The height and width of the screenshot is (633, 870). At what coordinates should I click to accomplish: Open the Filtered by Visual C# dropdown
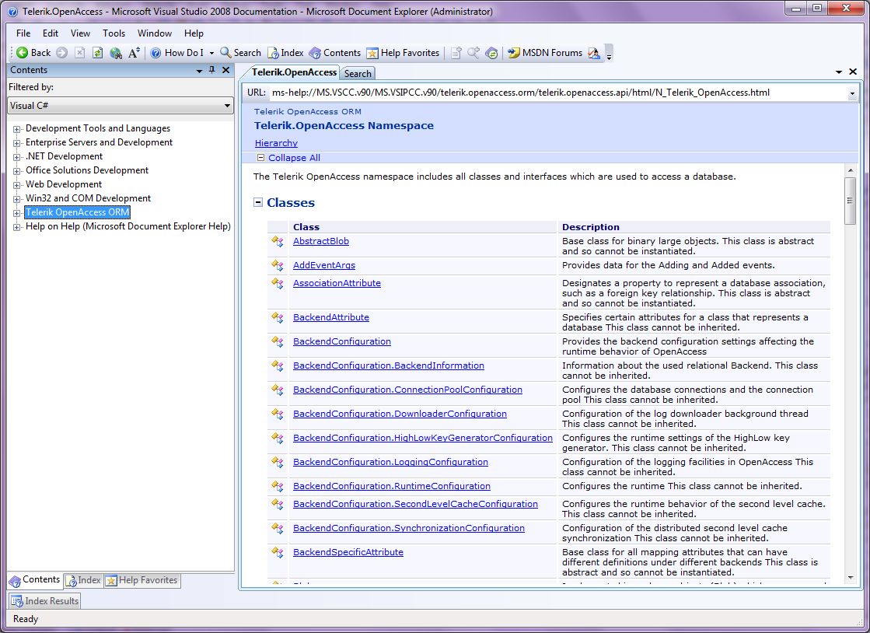pyautogui.click(x=121, y=106)
